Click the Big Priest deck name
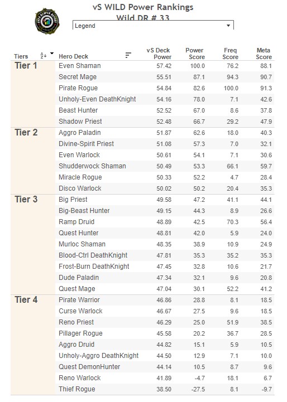Screen dimensions: 287x402 coord(73,200)
